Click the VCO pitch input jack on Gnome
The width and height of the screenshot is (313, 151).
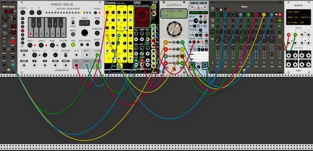pyautogui.click(x=107, y=12)
